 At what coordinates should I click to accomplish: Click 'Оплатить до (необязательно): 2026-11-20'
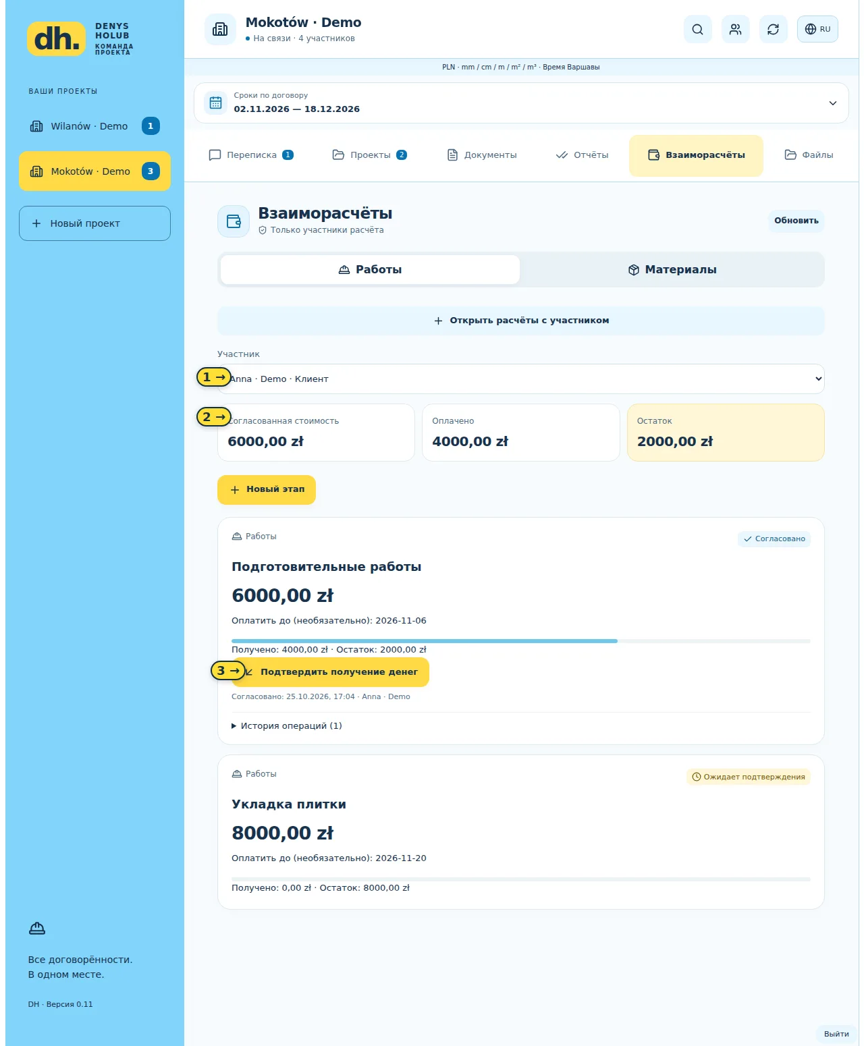[x=329, y=858]
